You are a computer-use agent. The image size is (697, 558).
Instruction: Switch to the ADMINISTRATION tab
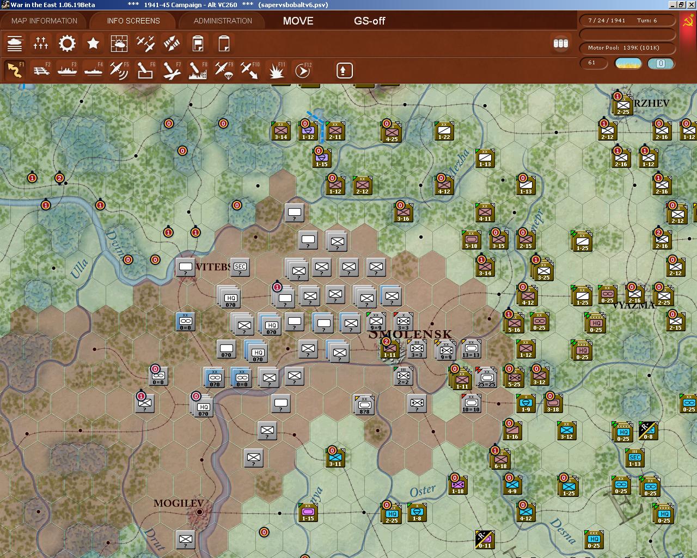(223, 21)
